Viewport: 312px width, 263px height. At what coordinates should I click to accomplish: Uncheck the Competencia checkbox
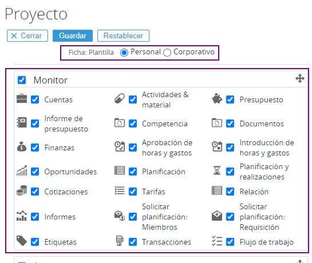(x=133, y=123)
